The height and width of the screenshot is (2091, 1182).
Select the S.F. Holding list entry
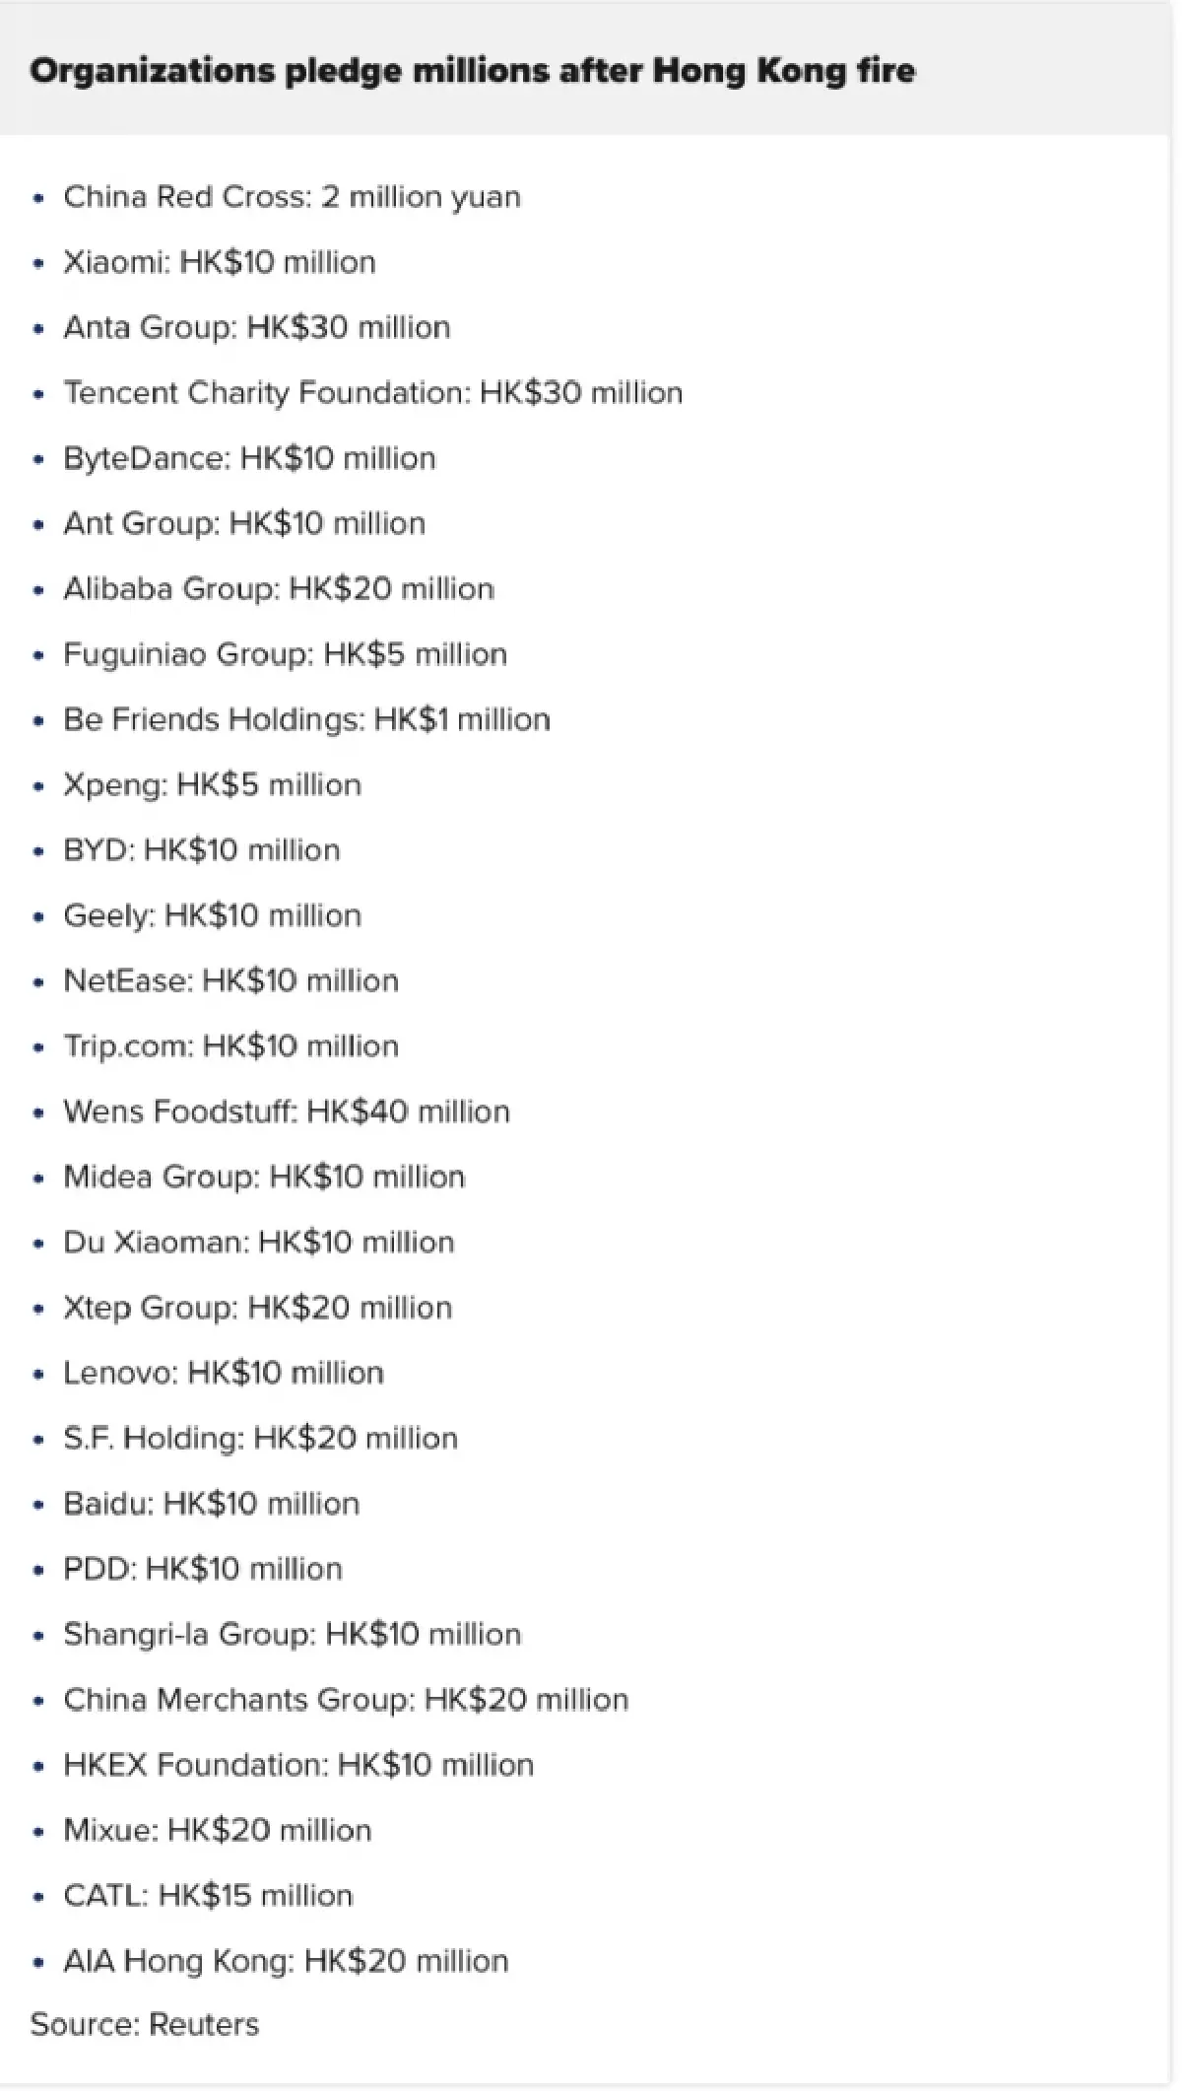pos(260,1439)
